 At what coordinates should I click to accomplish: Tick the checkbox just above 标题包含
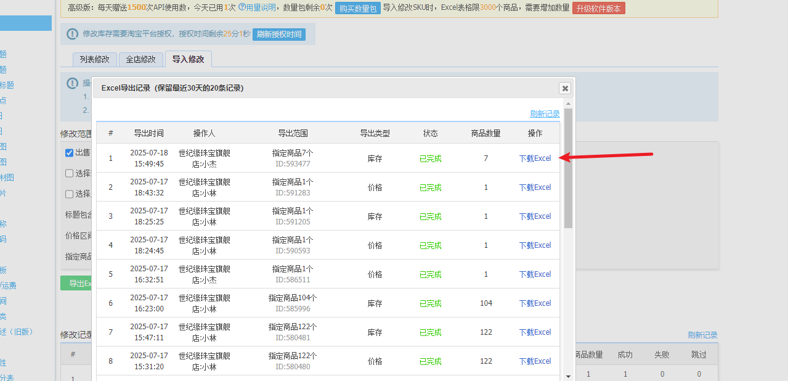pyautogui.click(x=70, y=194)
